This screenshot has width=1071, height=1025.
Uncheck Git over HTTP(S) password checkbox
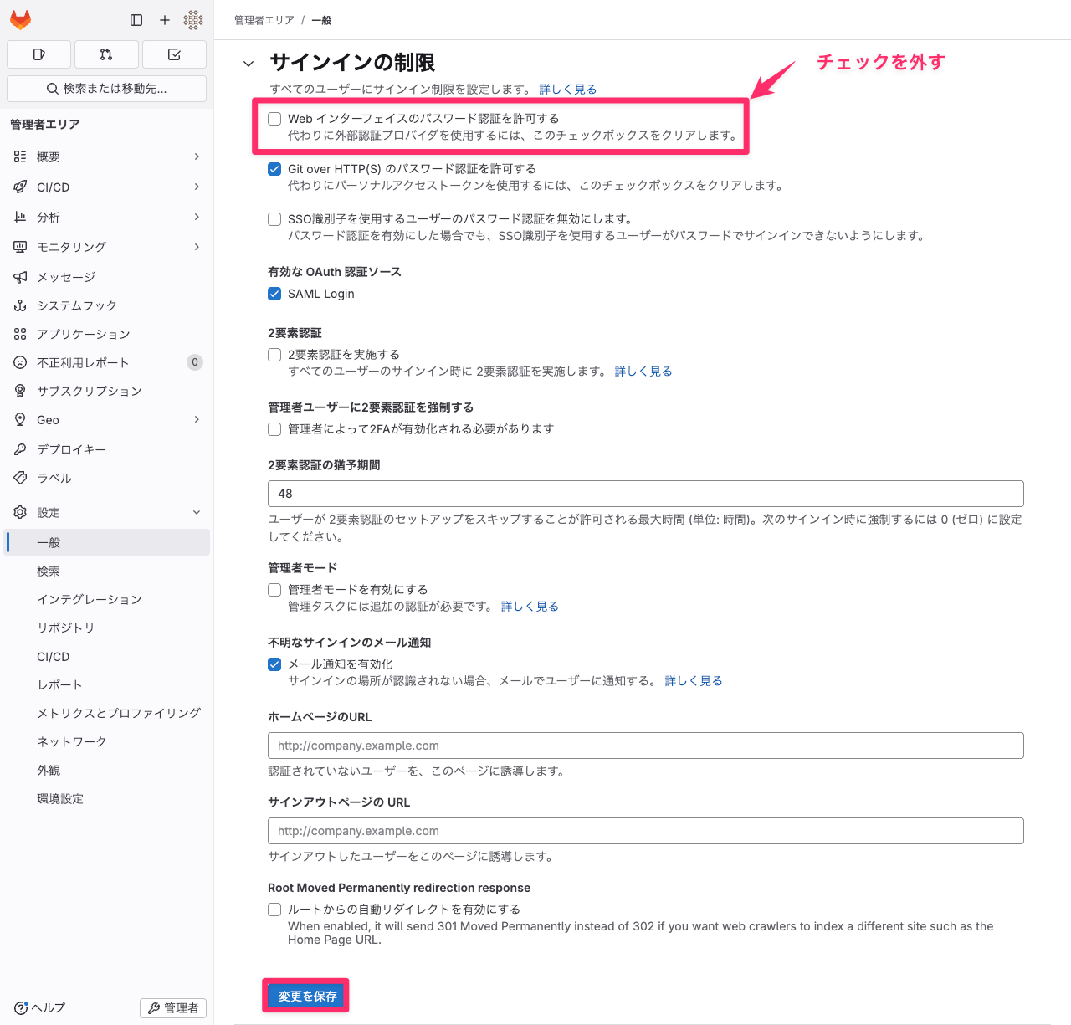[x=274, y=169]
